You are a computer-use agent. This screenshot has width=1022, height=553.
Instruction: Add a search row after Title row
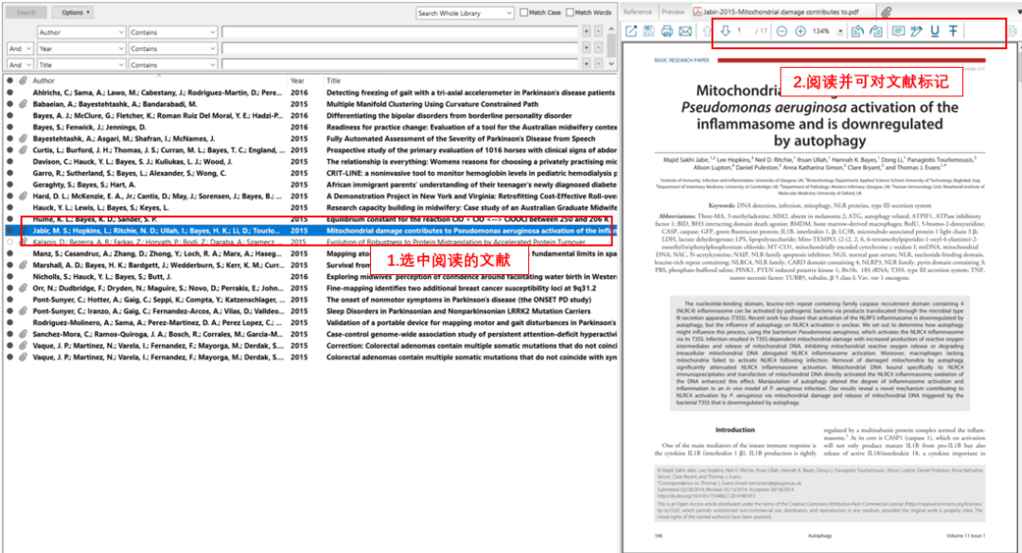[x=587, y=64]
